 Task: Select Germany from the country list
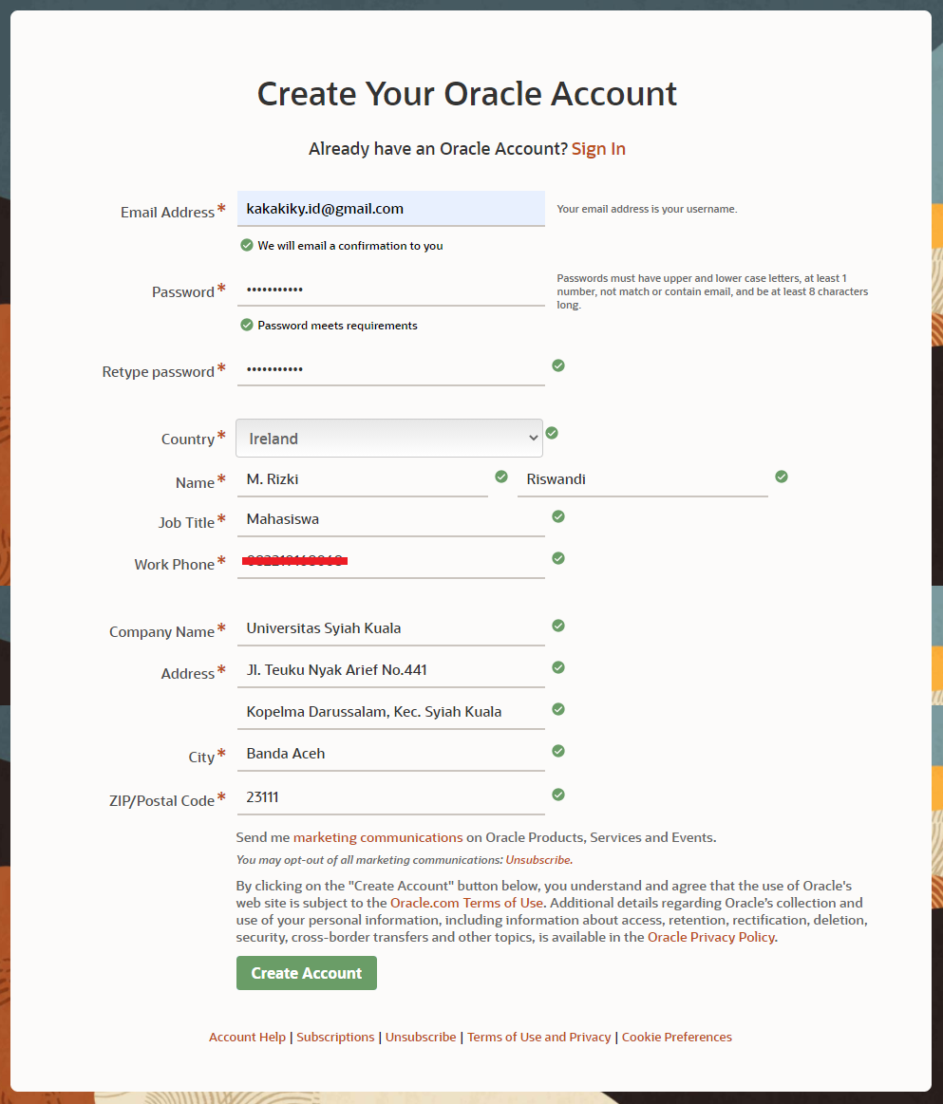pyautogui.click(x=389, y=438)
